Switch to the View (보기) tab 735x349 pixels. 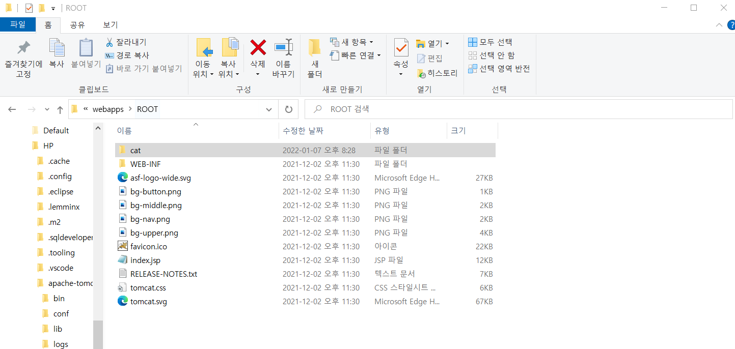pos(111,24)
